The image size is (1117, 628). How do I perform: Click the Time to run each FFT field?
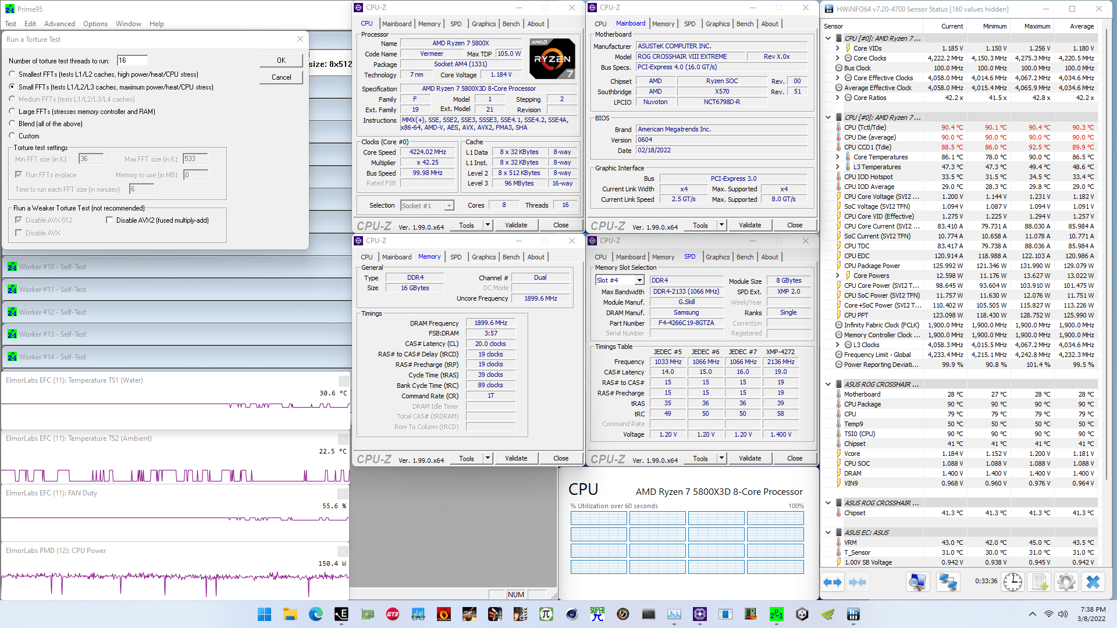coord(141,189)
